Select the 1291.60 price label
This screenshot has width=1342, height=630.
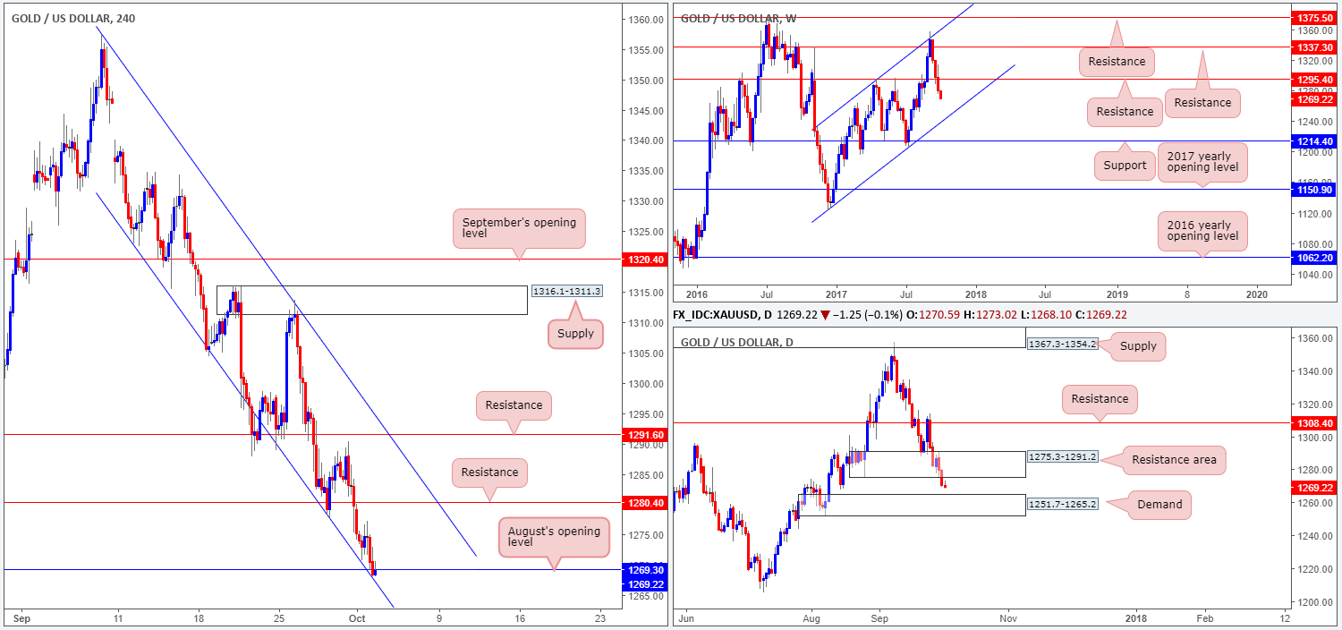coord(645,435)
